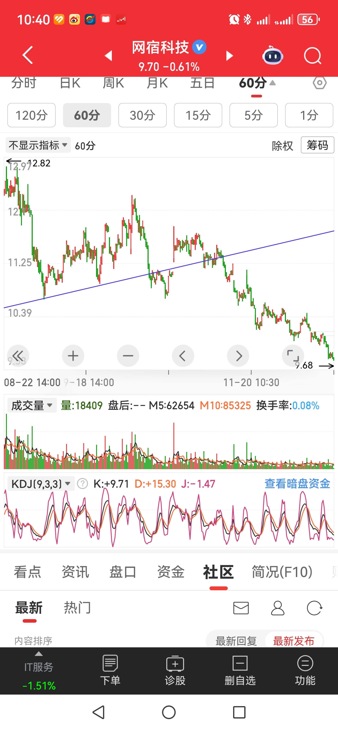Tap the back arrow in header
This screenshot has width=338, height=730.
coord(28,55)
